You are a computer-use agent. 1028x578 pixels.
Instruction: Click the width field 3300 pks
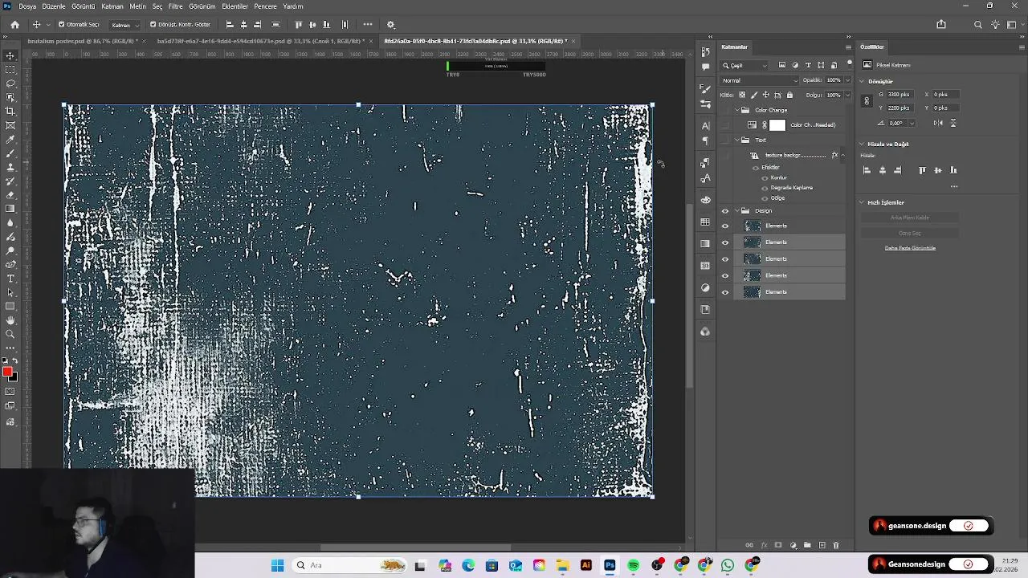tap(899, 95)
